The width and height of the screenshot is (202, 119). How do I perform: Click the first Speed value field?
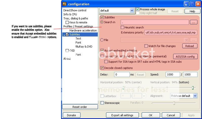tap(173, 74)
